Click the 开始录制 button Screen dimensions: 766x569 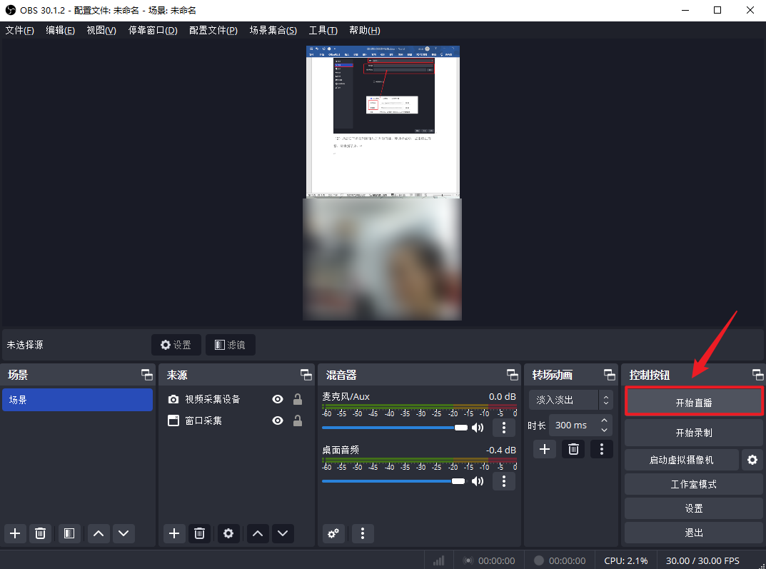[693, 433]
